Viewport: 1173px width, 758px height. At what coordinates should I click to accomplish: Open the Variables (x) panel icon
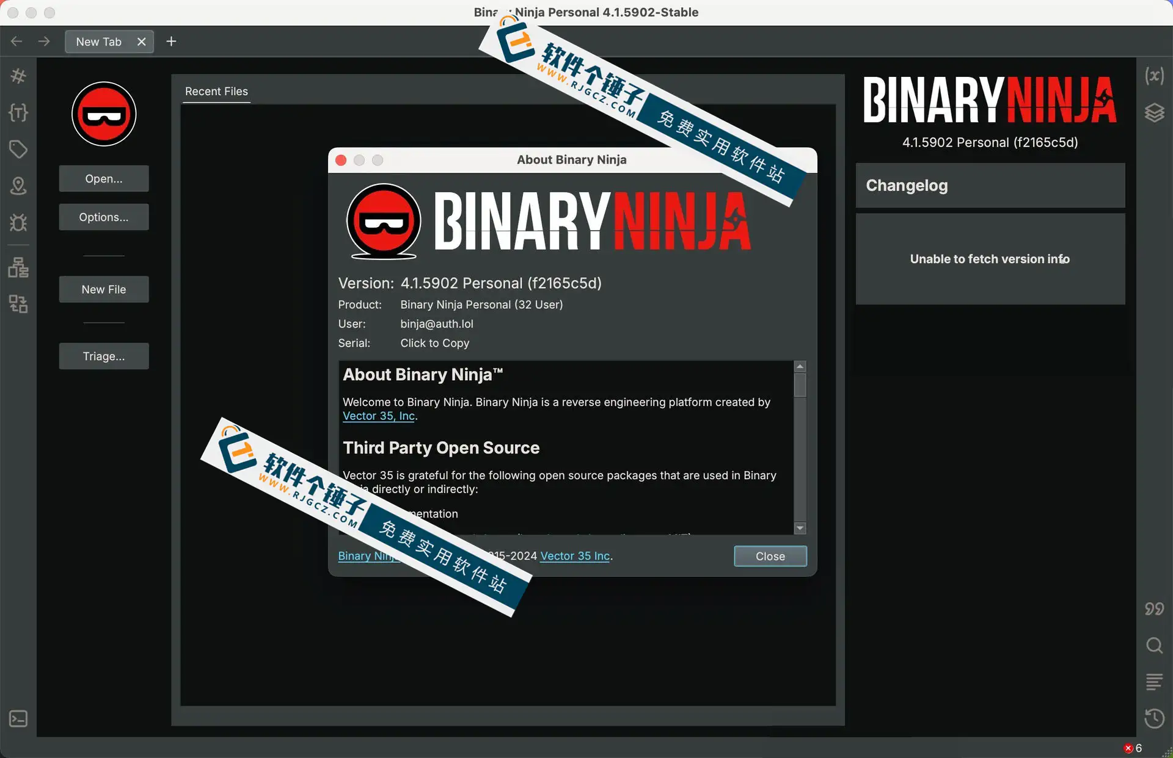coord(1154,76)
